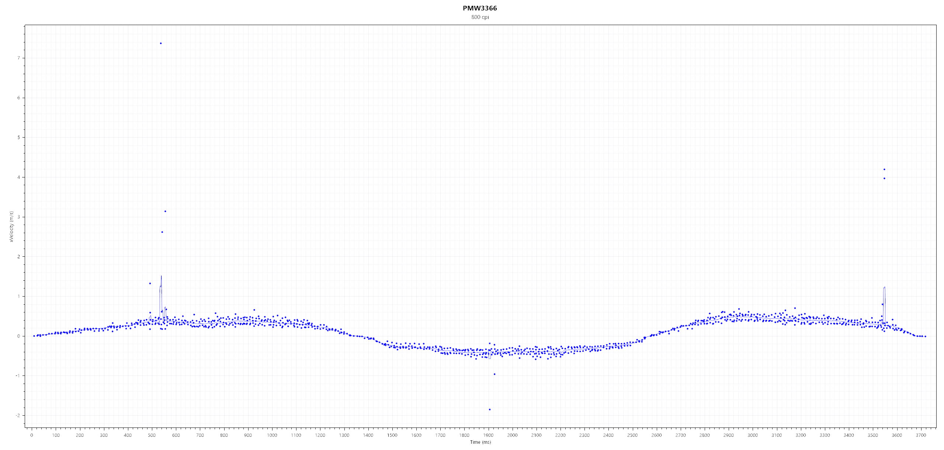
Task: Click the 0 tick label on time axis
Action: coord(32,435)
